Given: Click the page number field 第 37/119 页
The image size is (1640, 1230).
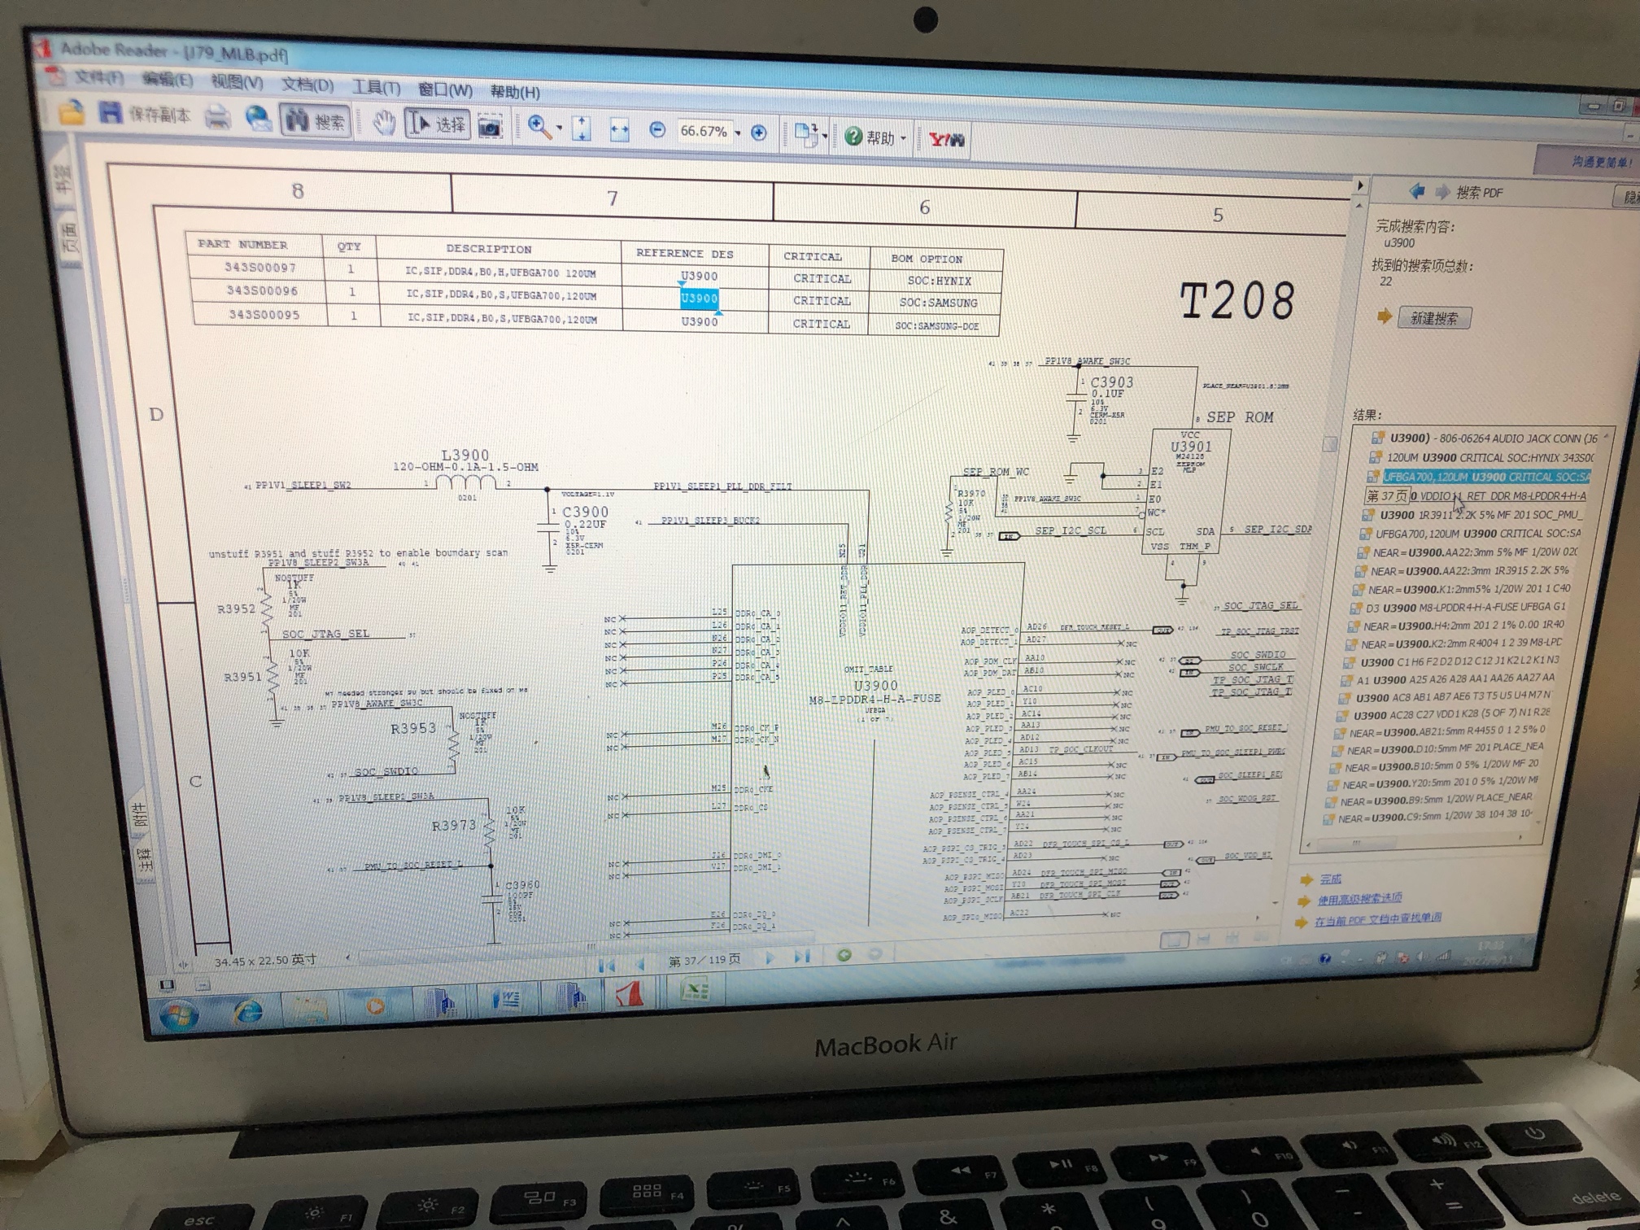Looking at the screenshot, I should click(x=704, y=960).
